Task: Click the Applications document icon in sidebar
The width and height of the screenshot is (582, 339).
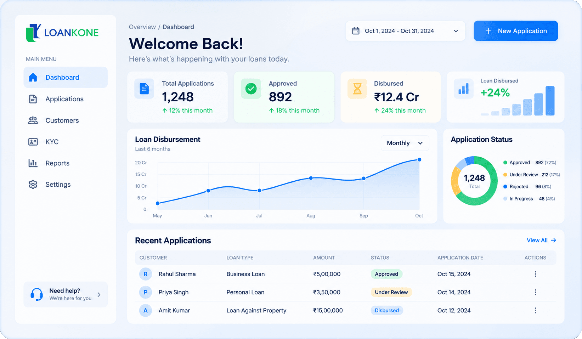Action: (33, 99)
